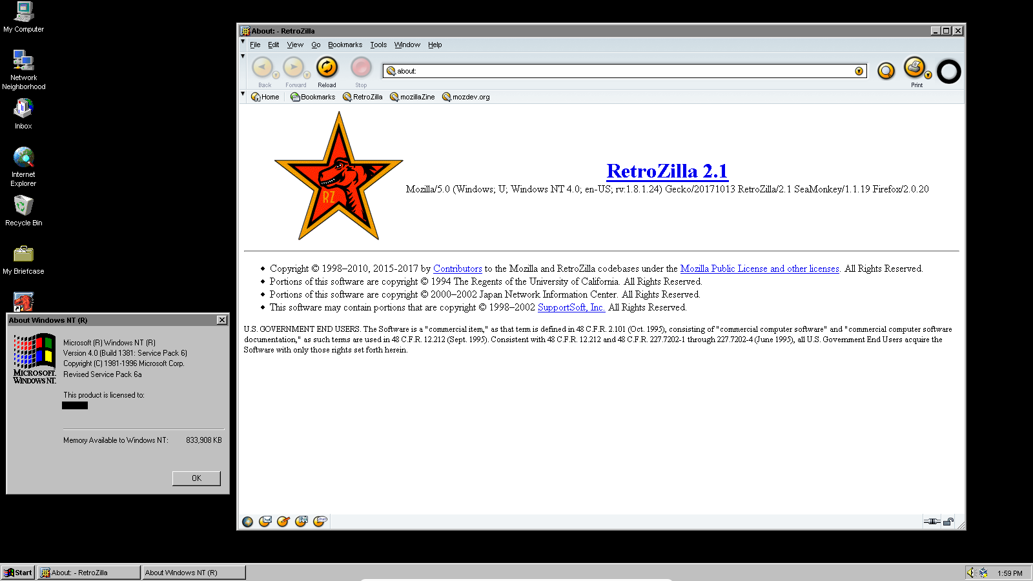Image resolution: width=1033 pixels, height=581 pixels.
Task: Open Mail & Newsgroups status bar icon
Action: pos(265,522)
